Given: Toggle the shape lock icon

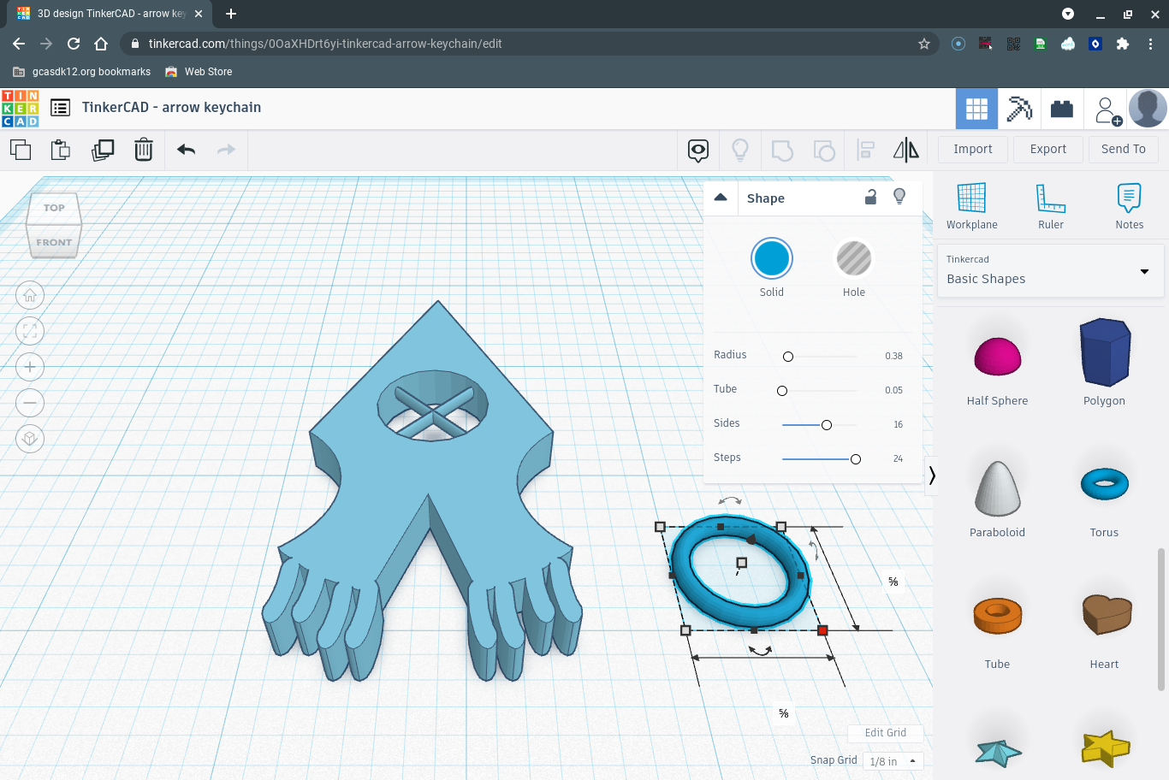Looking at the screenshot, I should point(870,197).
